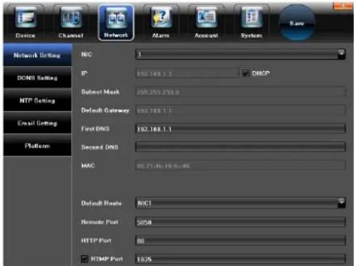Switch to the DDNS Setting tab

coord(37,78)
